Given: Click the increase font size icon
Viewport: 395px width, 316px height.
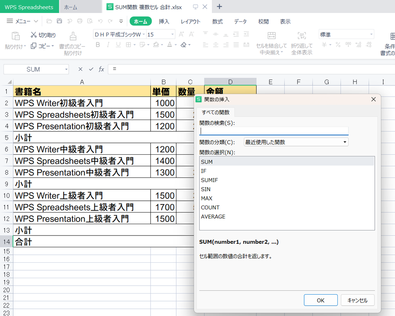Looking at the screenshot, I should pos(181,34).
